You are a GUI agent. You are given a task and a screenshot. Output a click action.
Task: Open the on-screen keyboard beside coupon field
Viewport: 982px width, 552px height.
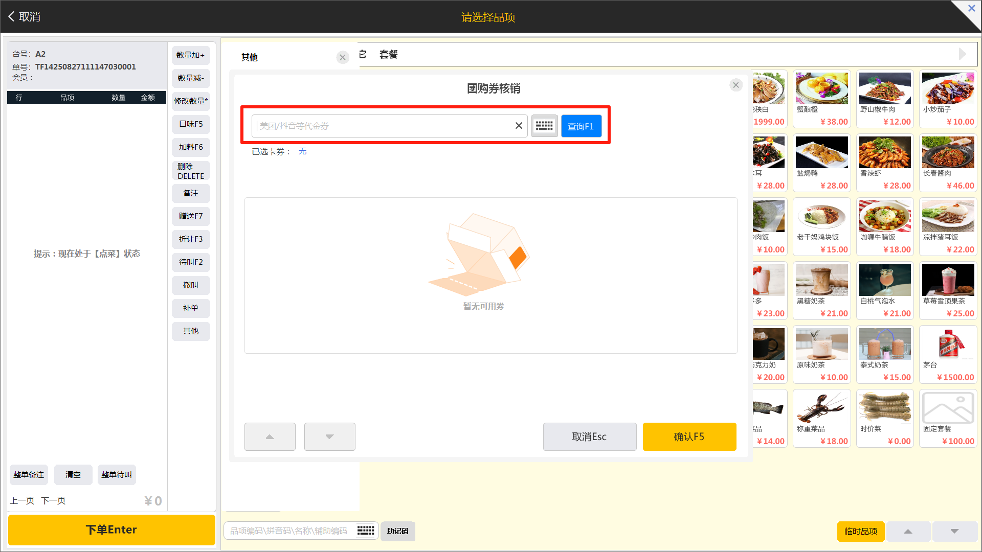click(544, 126)
